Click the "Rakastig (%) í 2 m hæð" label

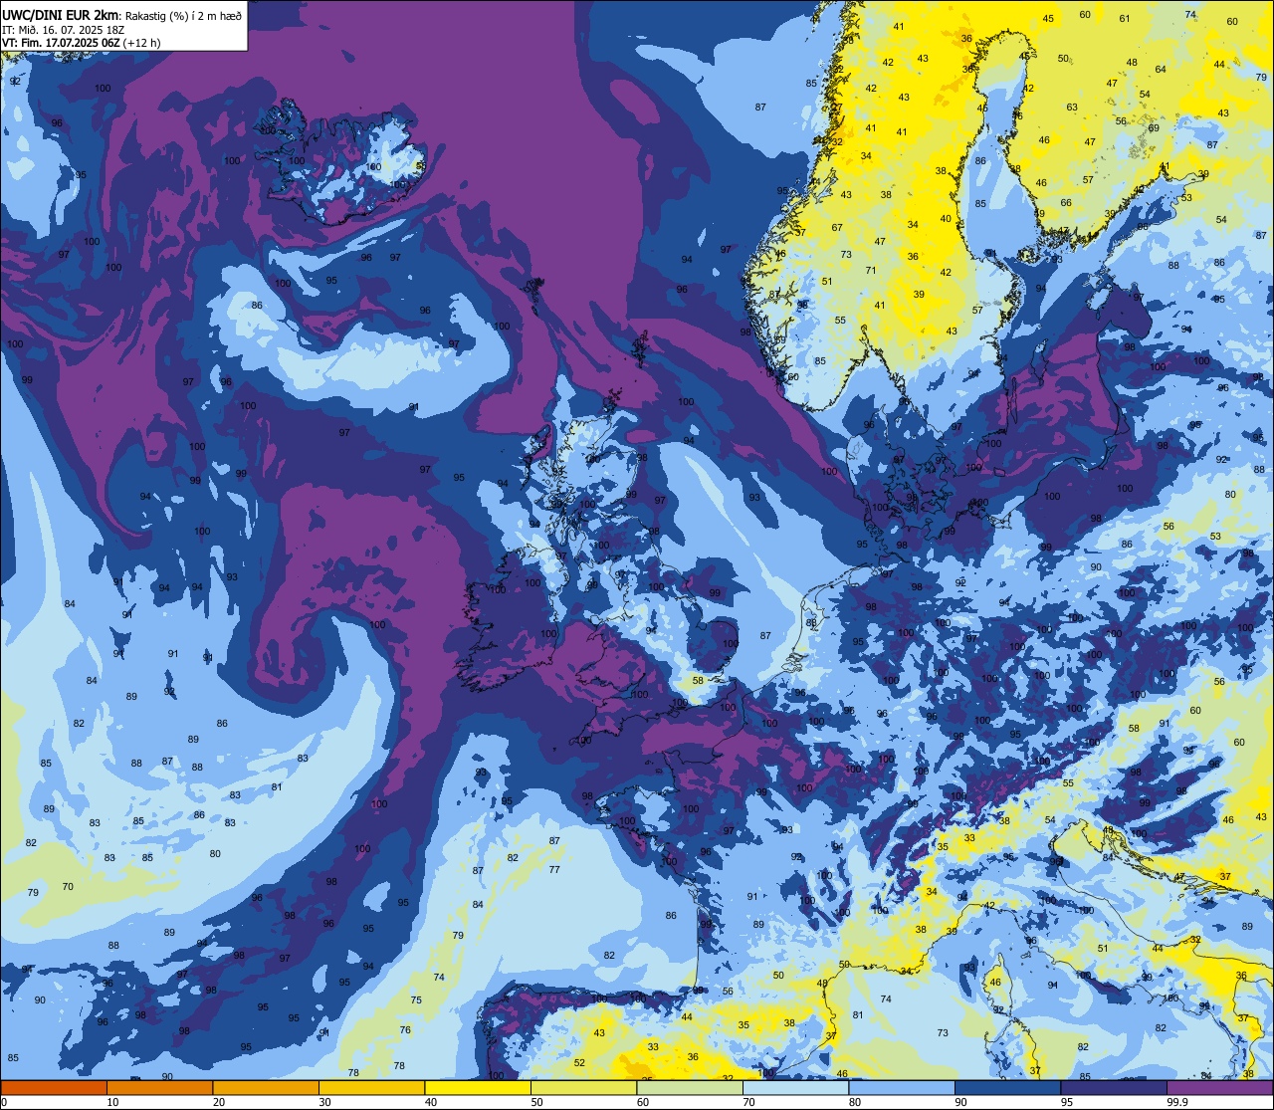pos(183,16)
